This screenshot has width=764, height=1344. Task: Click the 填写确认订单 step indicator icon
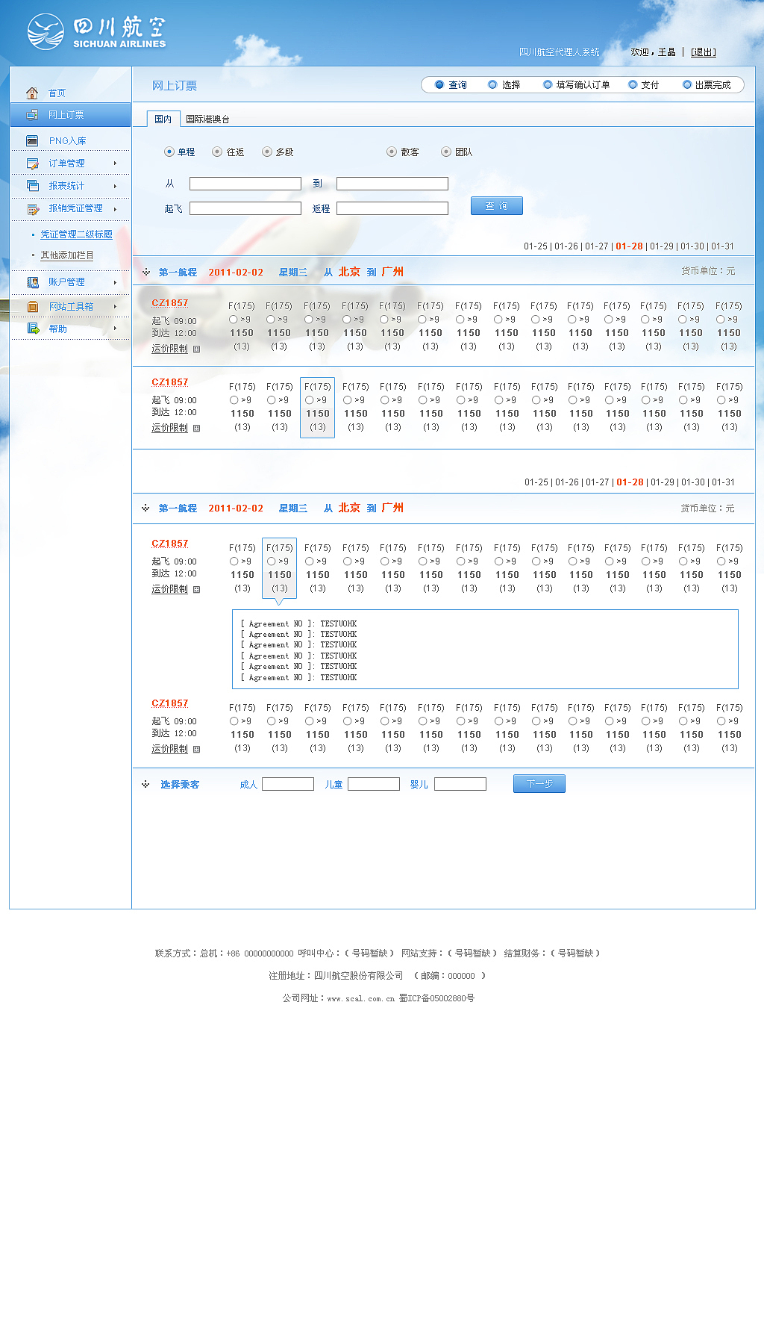[x=548, y=84]
